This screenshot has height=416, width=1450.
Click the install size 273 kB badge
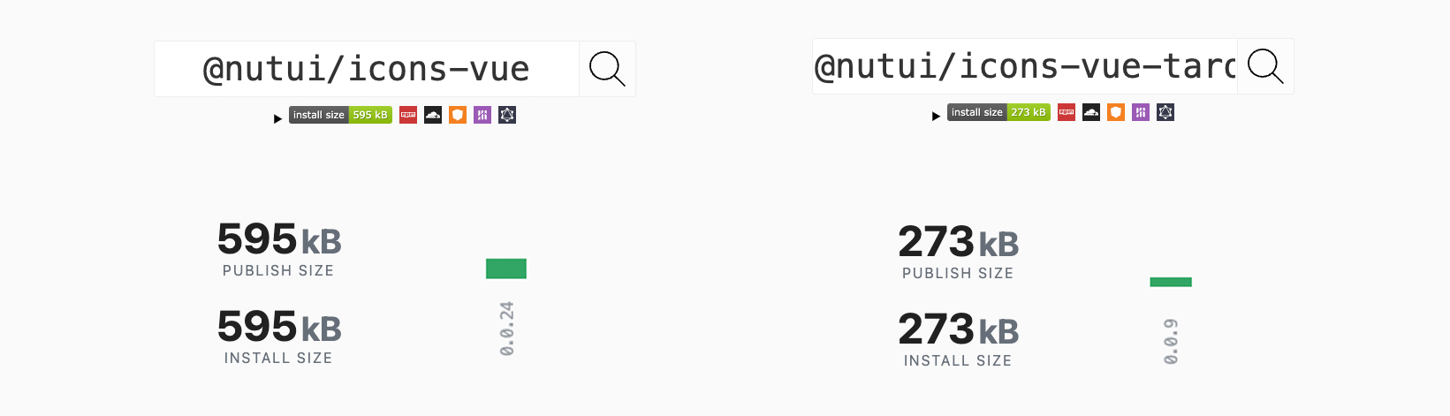[998, 112]
